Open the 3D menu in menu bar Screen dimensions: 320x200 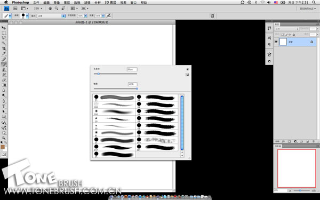pos(110,3)
